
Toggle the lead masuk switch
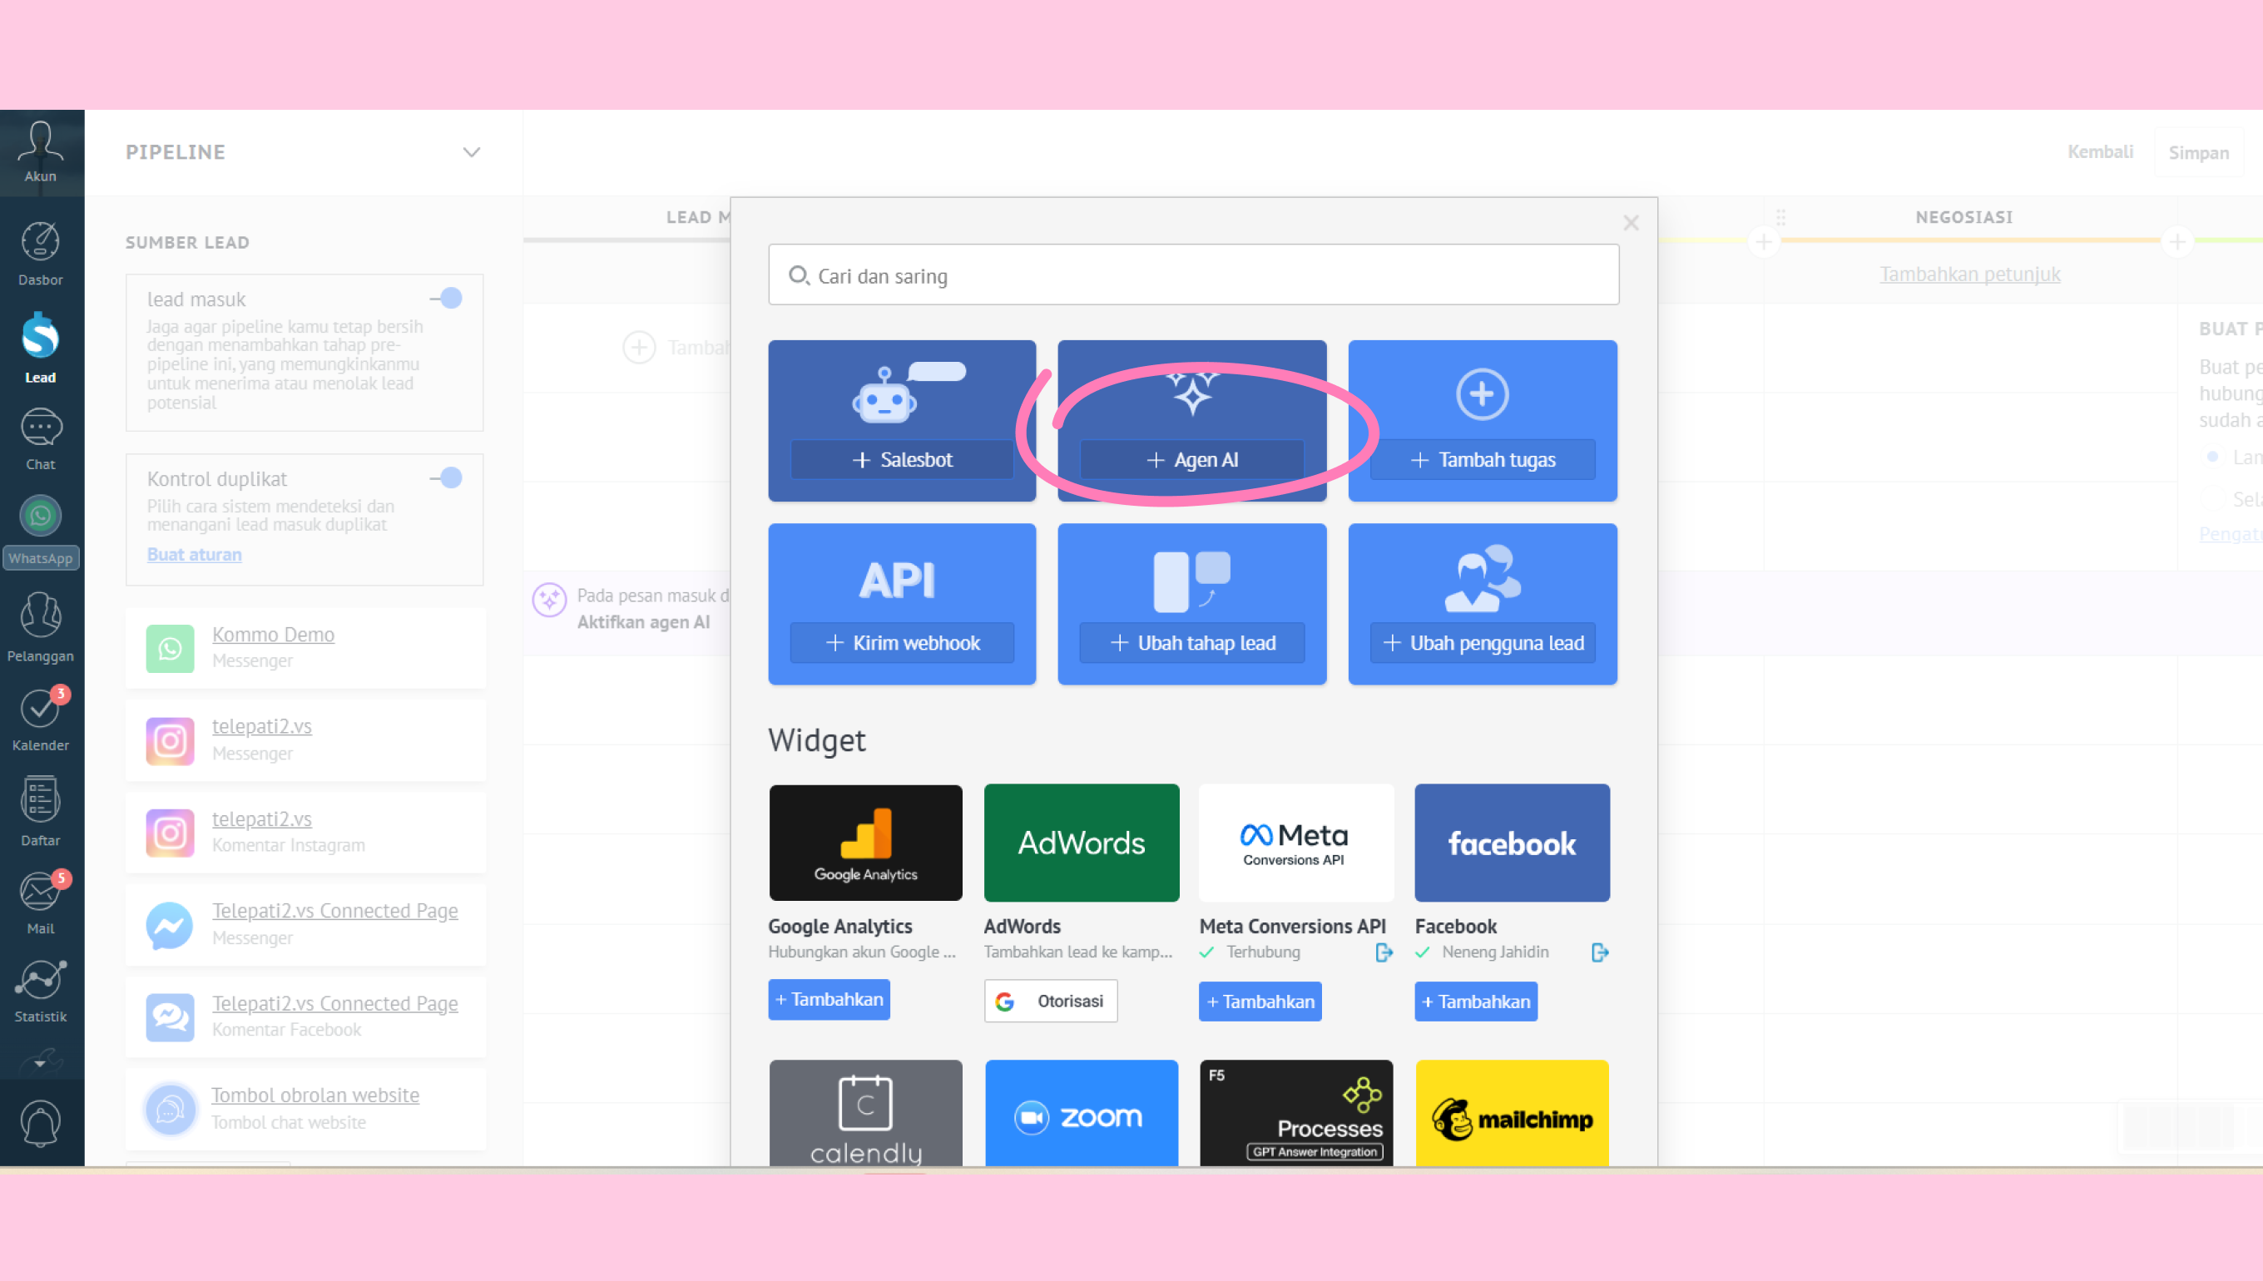click(447, 299)
